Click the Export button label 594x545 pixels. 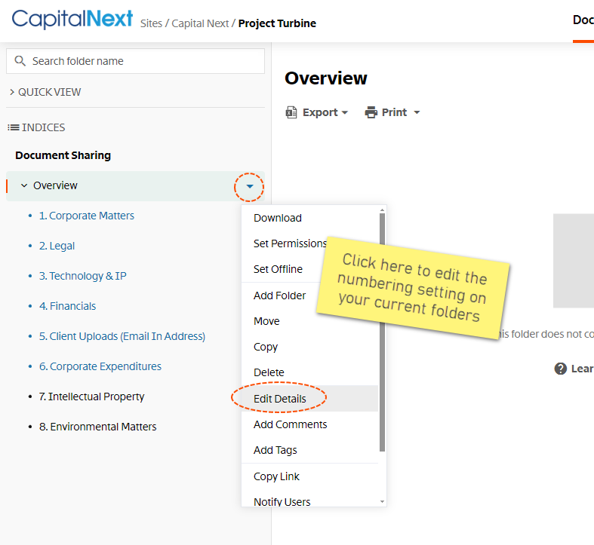pos(320,112)
